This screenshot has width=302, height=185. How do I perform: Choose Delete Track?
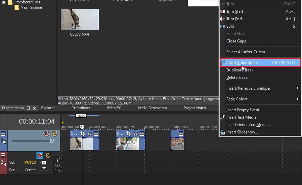(260, 78)
